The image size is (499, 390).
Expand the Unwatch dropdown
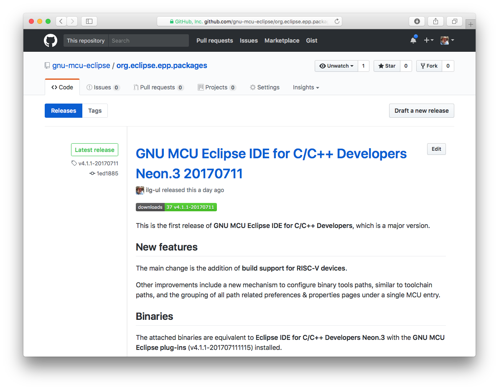(336, 66)
